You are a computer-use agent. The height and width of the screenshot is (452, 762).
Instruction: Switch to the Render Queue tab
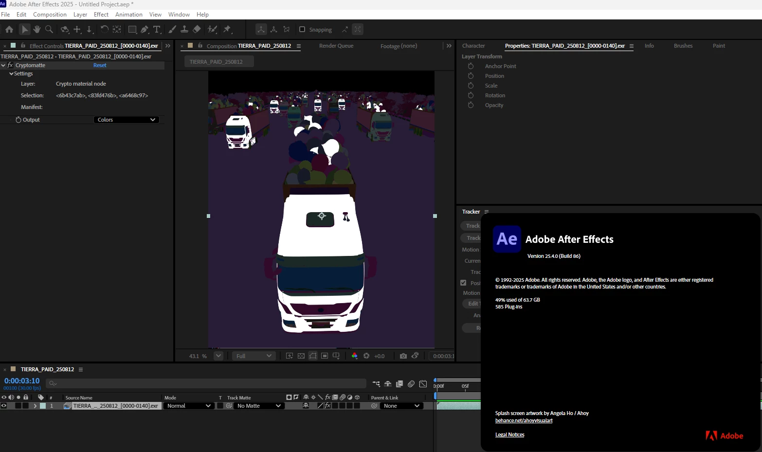[336, 46]
